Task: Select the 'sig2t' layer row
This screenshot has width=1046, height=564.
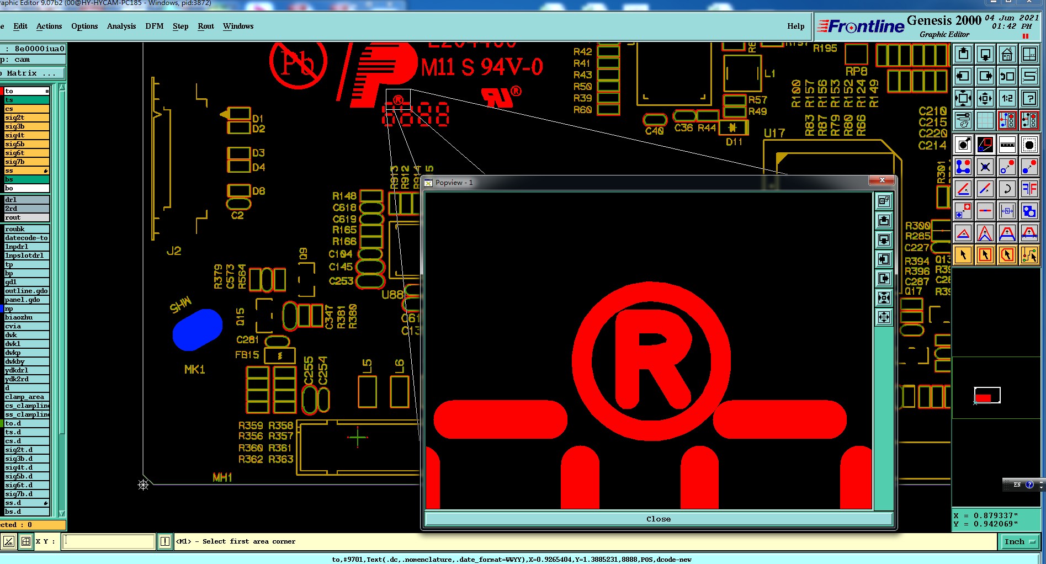Action: click(x=26, y=118)
